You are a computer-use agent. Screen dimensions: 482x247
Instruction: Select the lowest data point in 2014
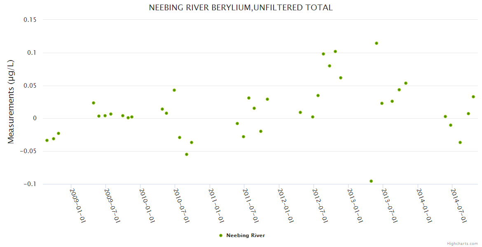460,142
